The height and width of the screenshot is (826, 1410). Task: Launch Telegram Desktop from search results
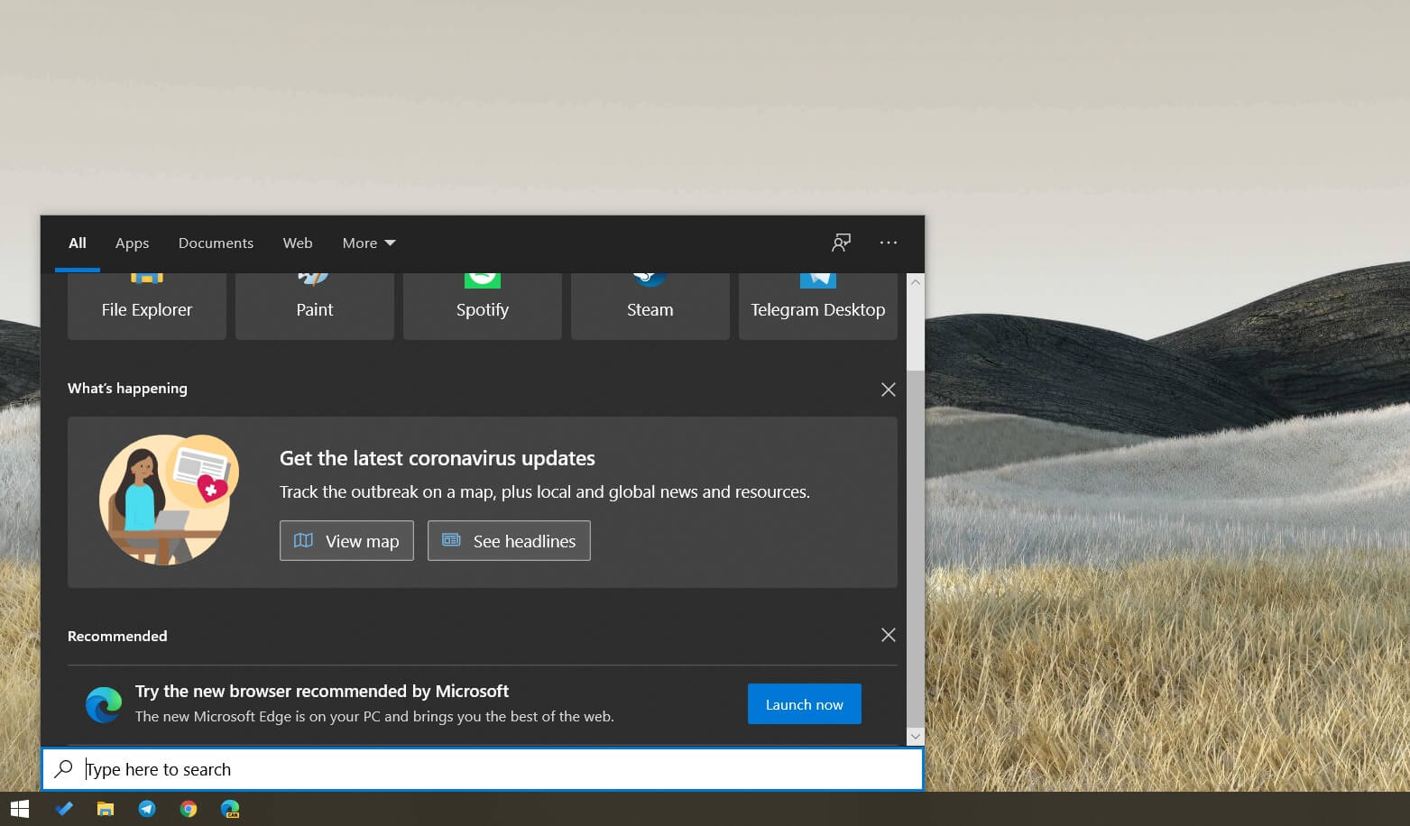click(x=817, y=307)
